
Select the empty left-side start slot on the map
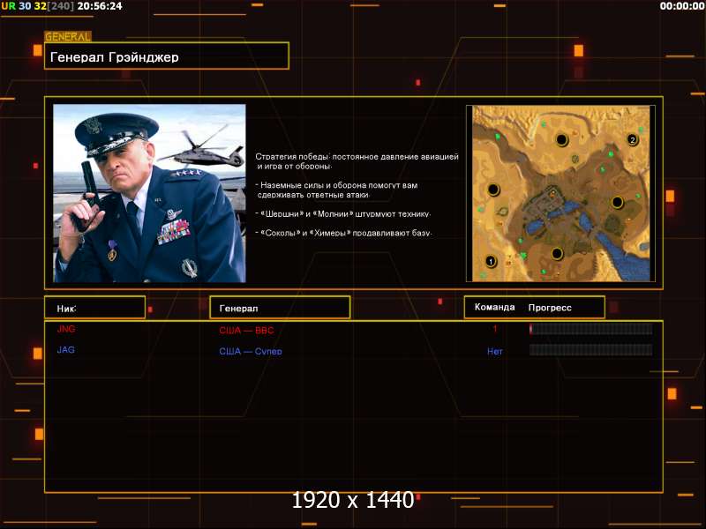point(492,189)
